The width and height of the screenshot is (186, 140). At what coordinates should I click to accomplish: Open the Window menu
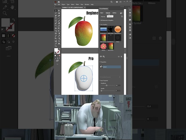87,5
